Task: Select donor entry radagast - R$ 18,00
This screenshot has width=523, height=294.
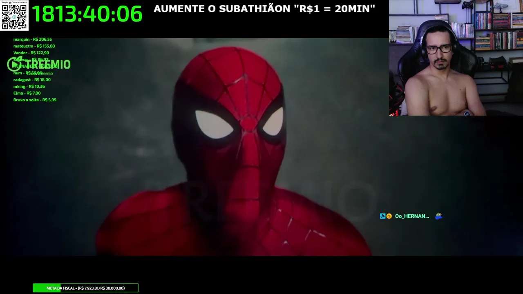Action: point(32,80)
